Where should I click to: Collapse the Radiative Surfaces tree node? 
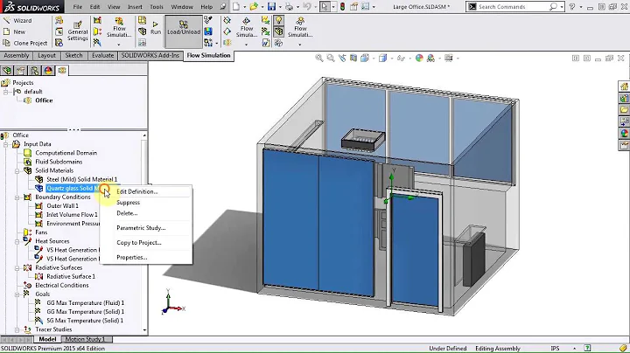pos(17,268)
